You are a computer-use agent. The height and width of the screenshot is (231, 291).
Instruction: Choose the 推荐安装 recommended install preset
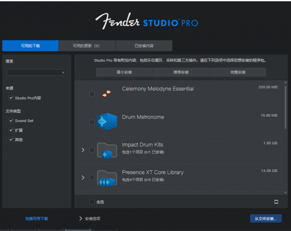181,72
